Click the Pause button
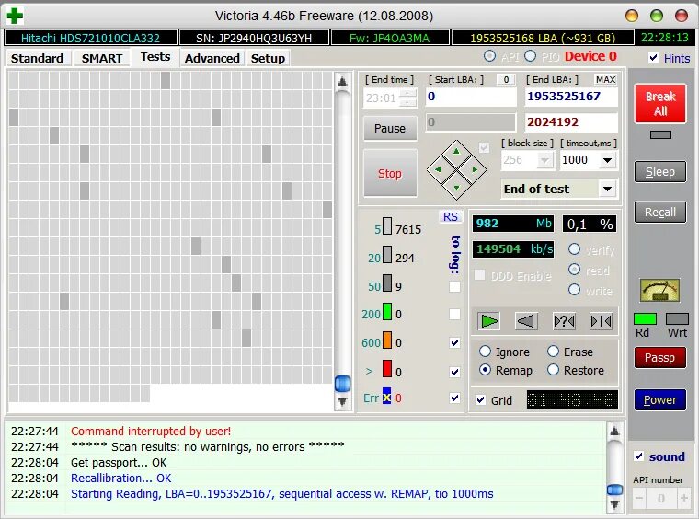 pos(390,129)
